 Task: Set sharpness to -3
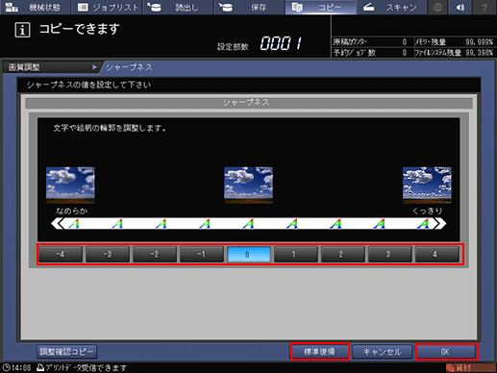tap(108, 255)
